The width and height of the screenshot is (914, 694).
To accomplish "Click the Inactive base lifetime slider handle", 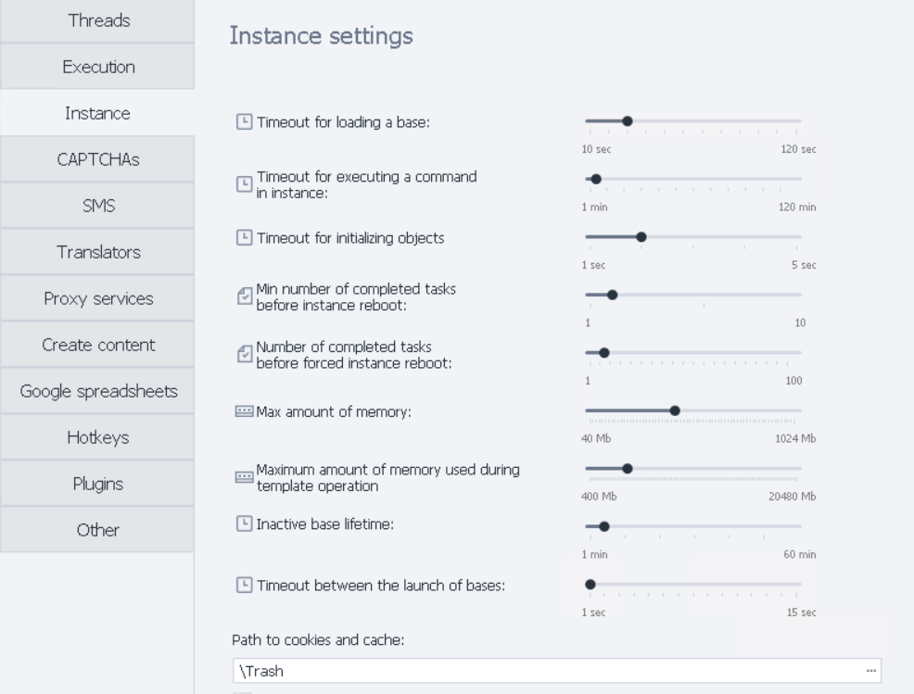I will click(604, 526).
